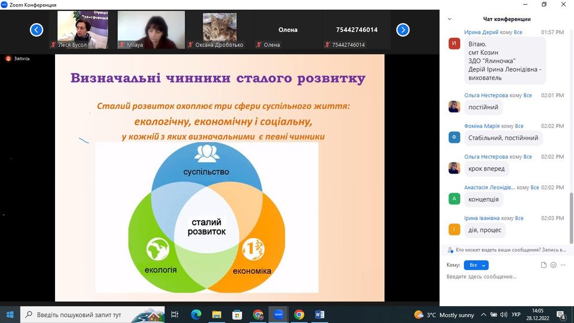Screen dimensions: 574x323
Task: Show next participants with right arrow
Action: point(402,30)
